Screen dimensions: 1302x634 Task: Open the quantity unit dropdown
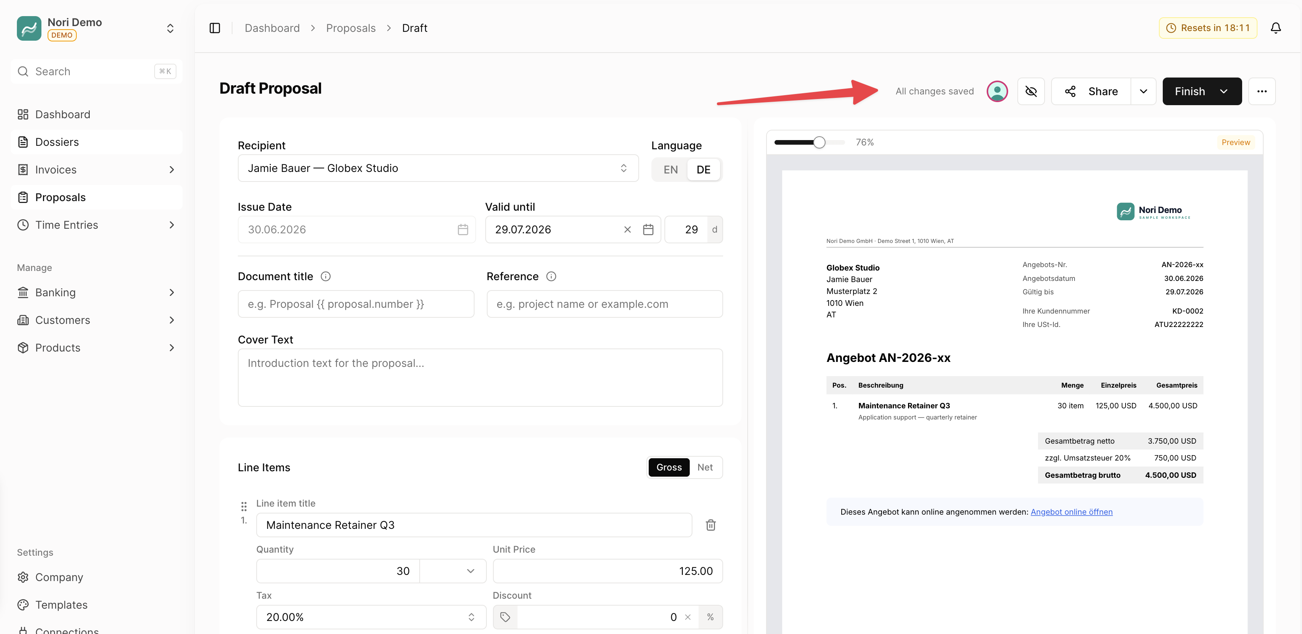point(453,571)
